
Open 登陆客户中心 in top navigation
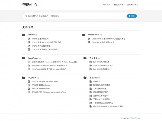tap(133, 5)
